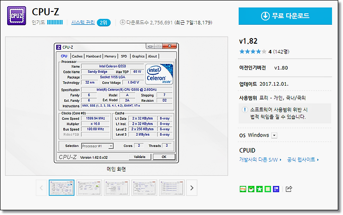Switch to the CPU tab
343x215 pixels.
pos(64,56)
